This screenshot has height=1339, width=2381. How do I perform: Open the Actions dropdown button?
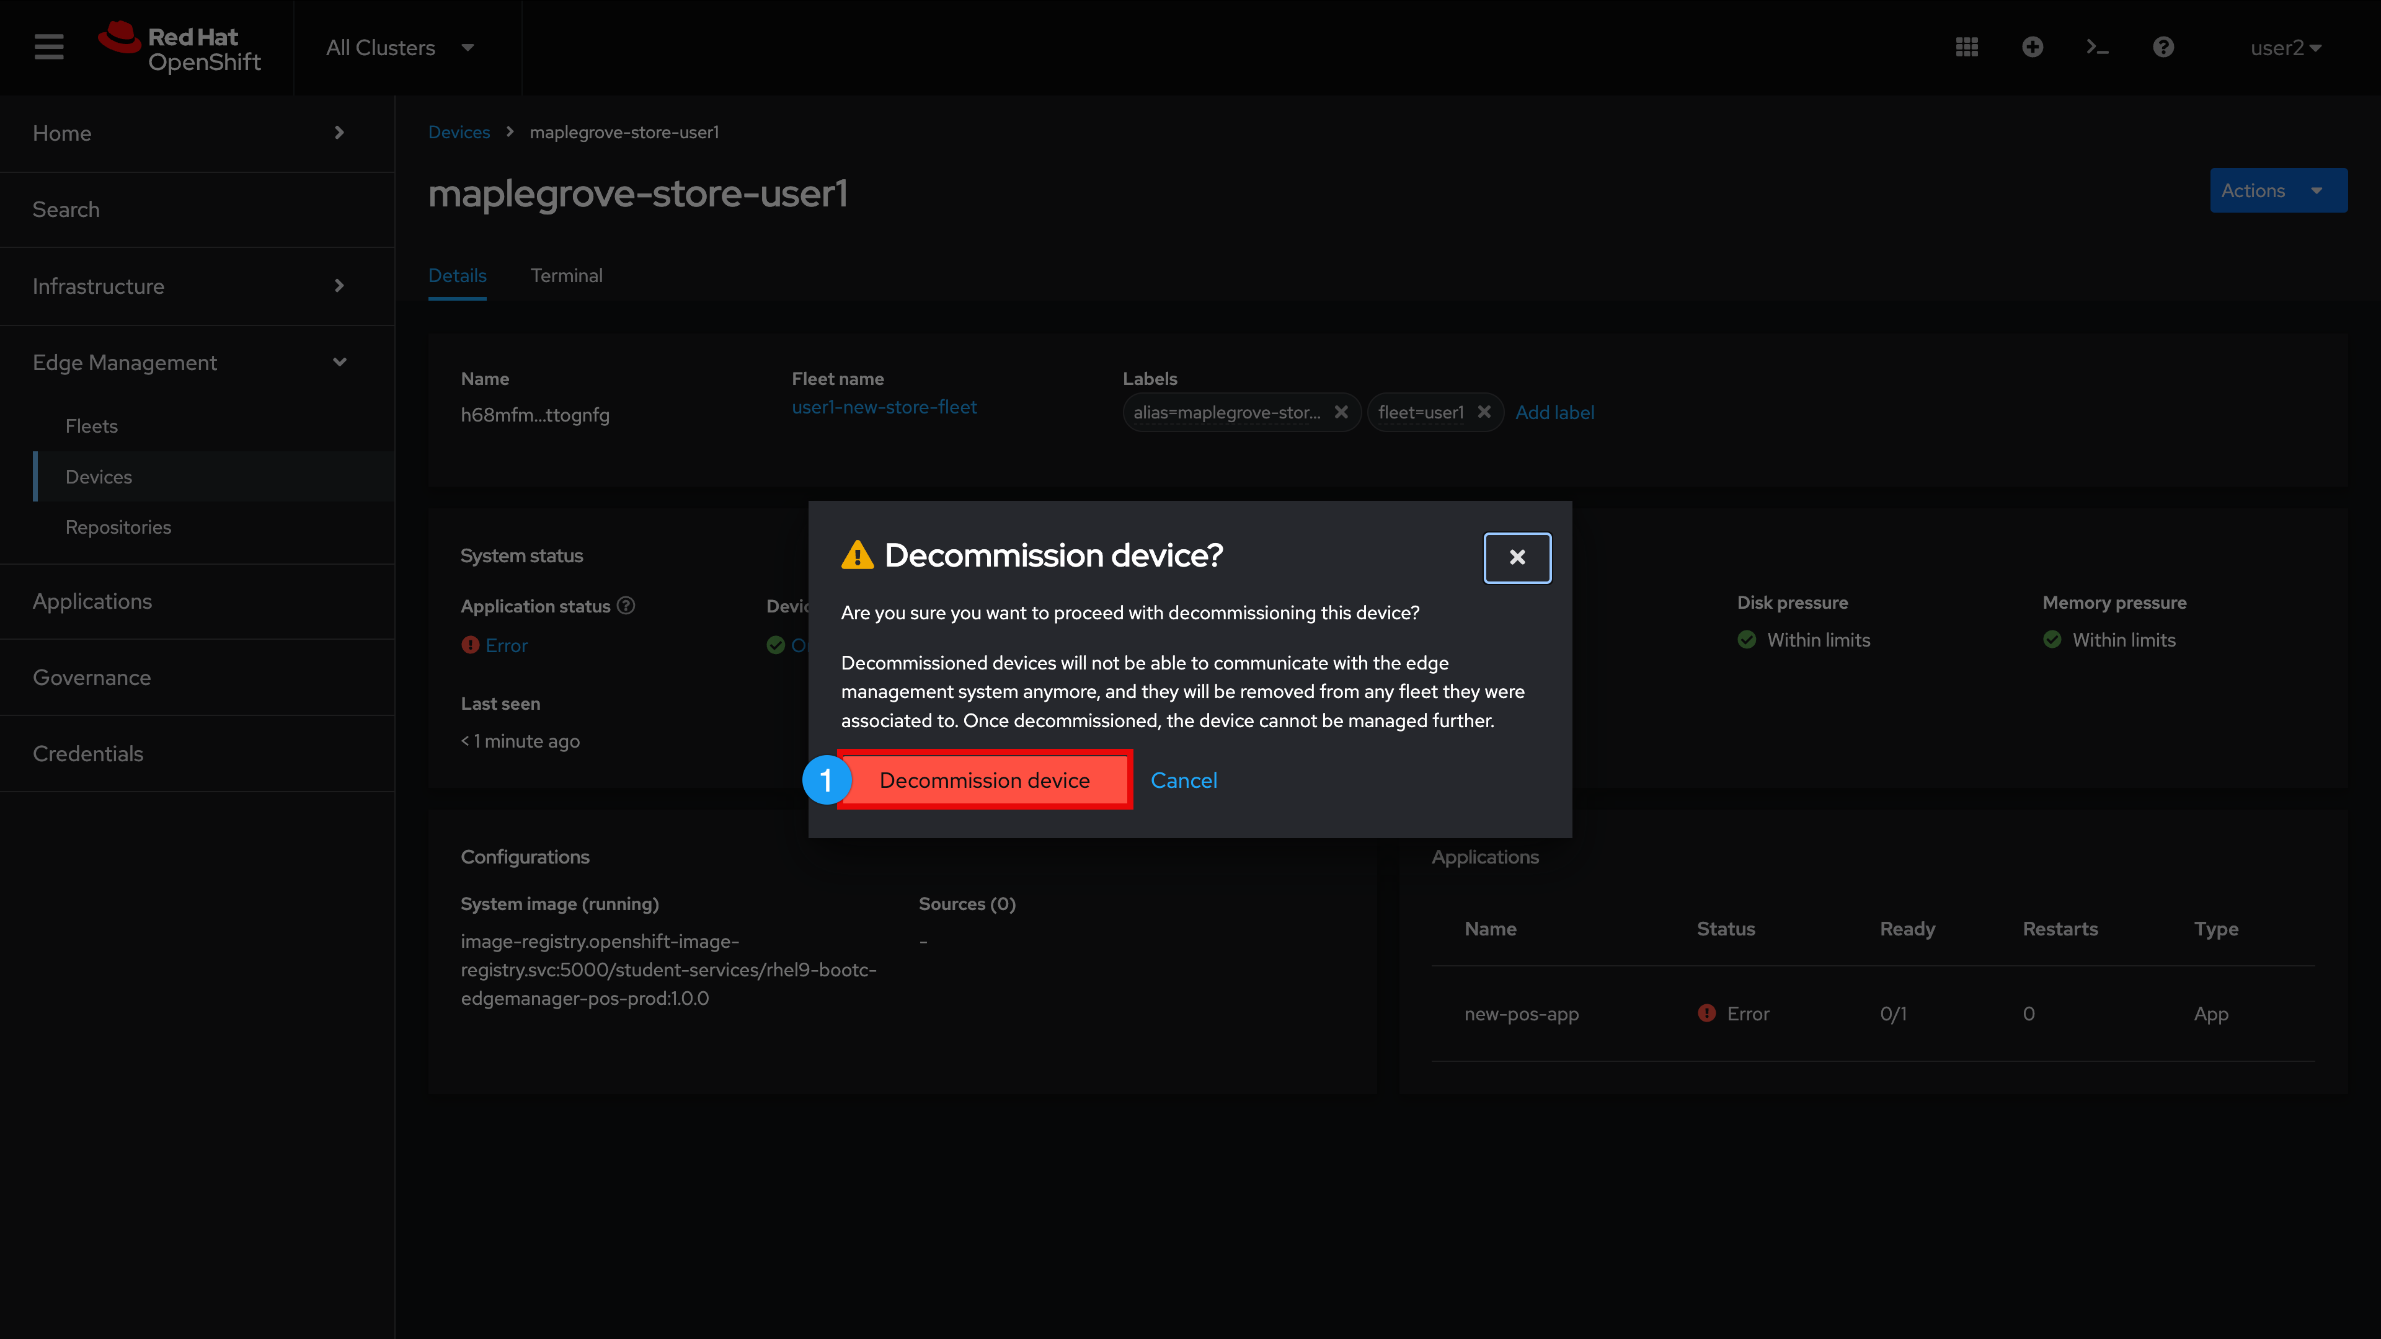(x=2277, y=190)
